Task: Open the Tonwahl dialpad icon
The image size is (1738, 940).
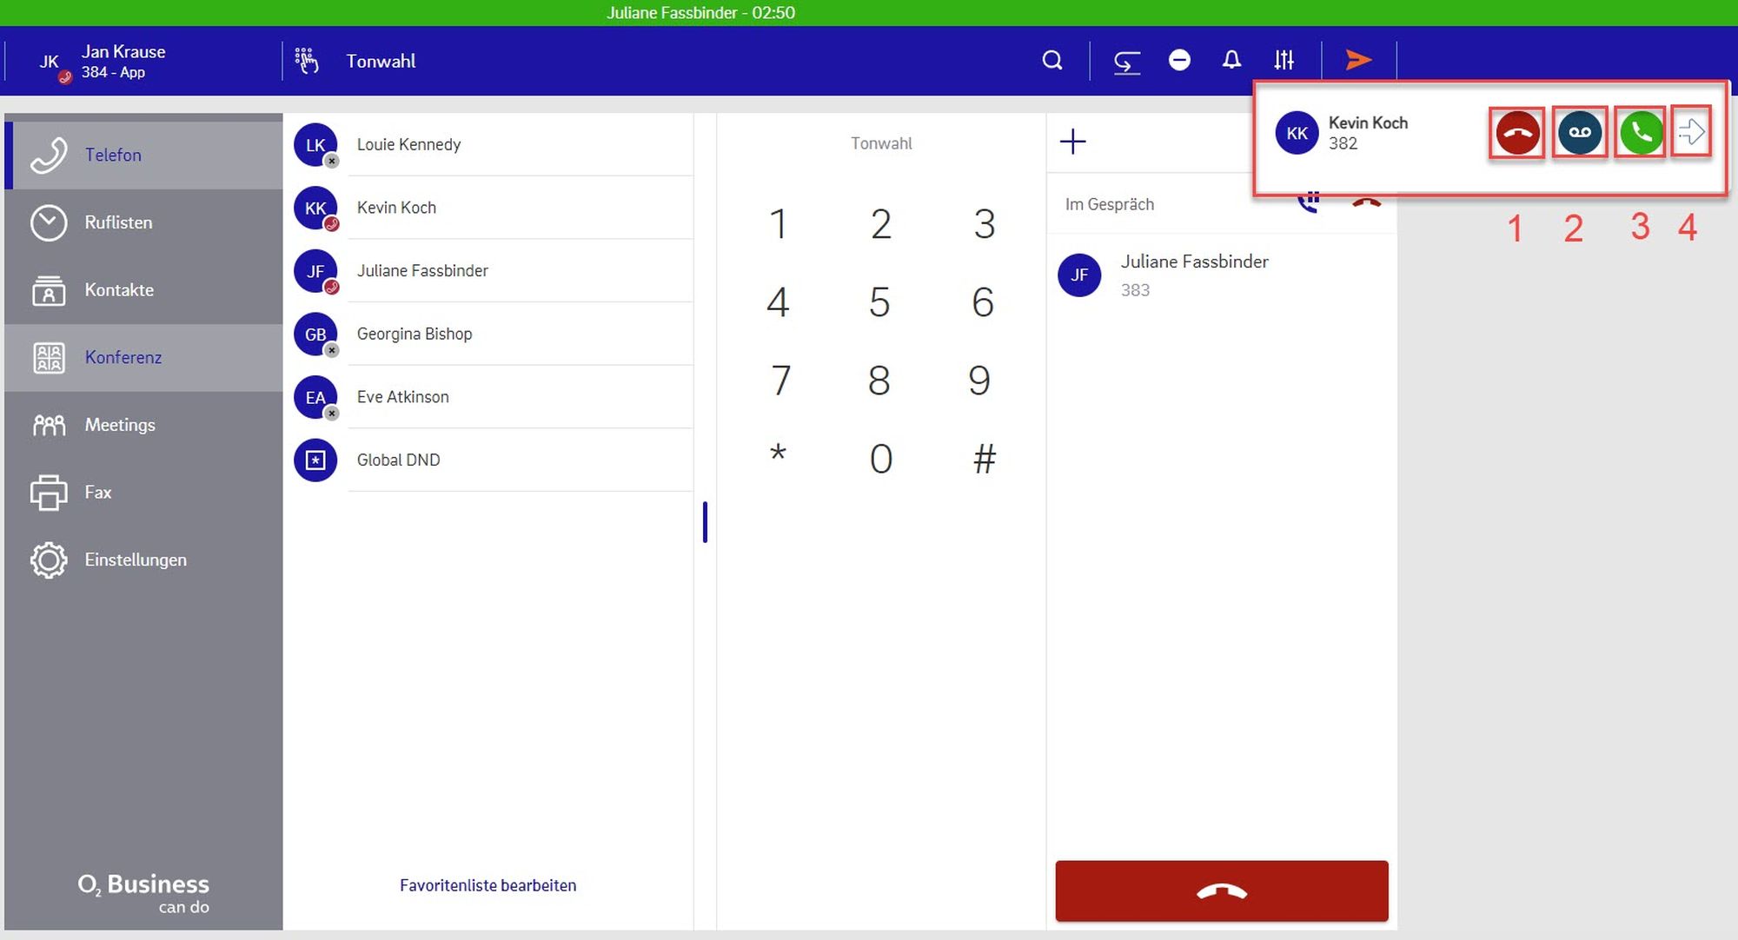Action: coord(307,61)
